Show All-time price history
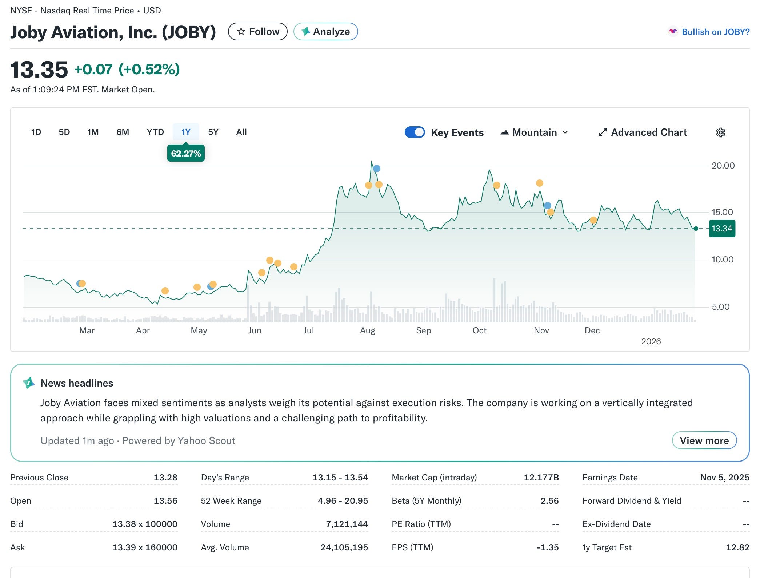This screenshot has width=760, height=578. [241, 132]
